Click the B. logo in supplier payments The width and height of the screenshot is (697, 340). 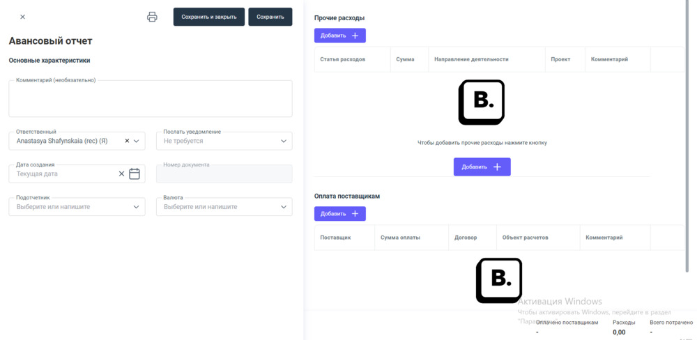click(498, 280)
